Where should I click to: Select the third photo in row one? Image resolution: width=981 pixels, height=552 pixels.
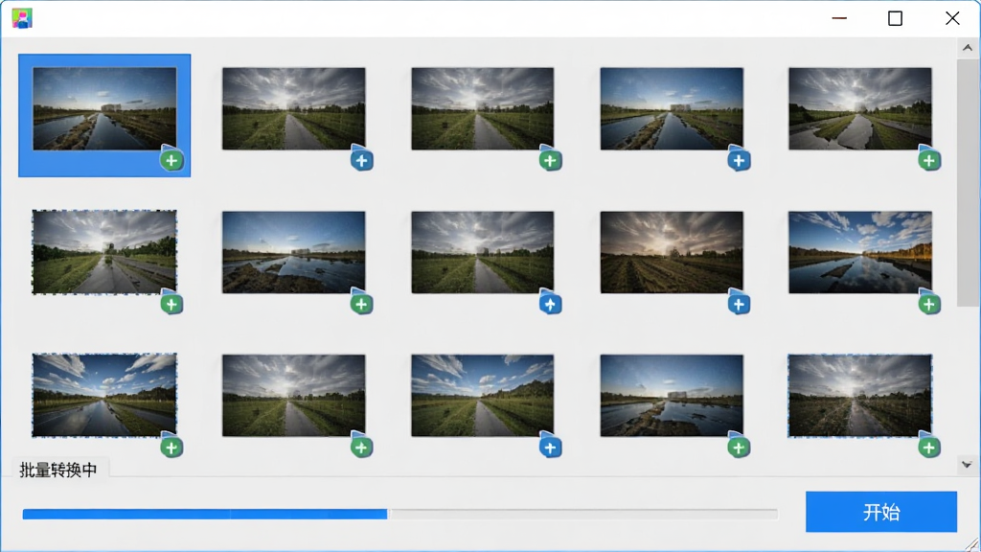(x=483, y=109)
